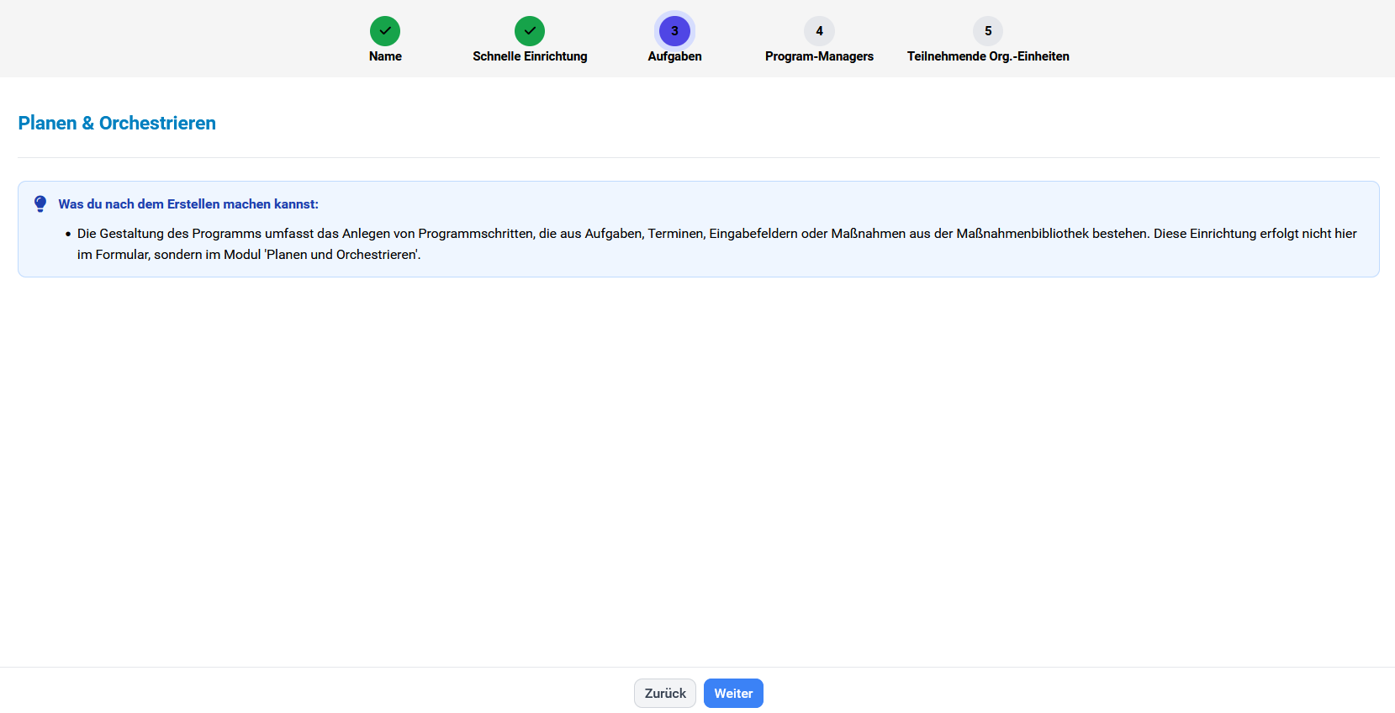Click the divider line below the heading
Viewport: 1395px width, 713px height.
698,157
